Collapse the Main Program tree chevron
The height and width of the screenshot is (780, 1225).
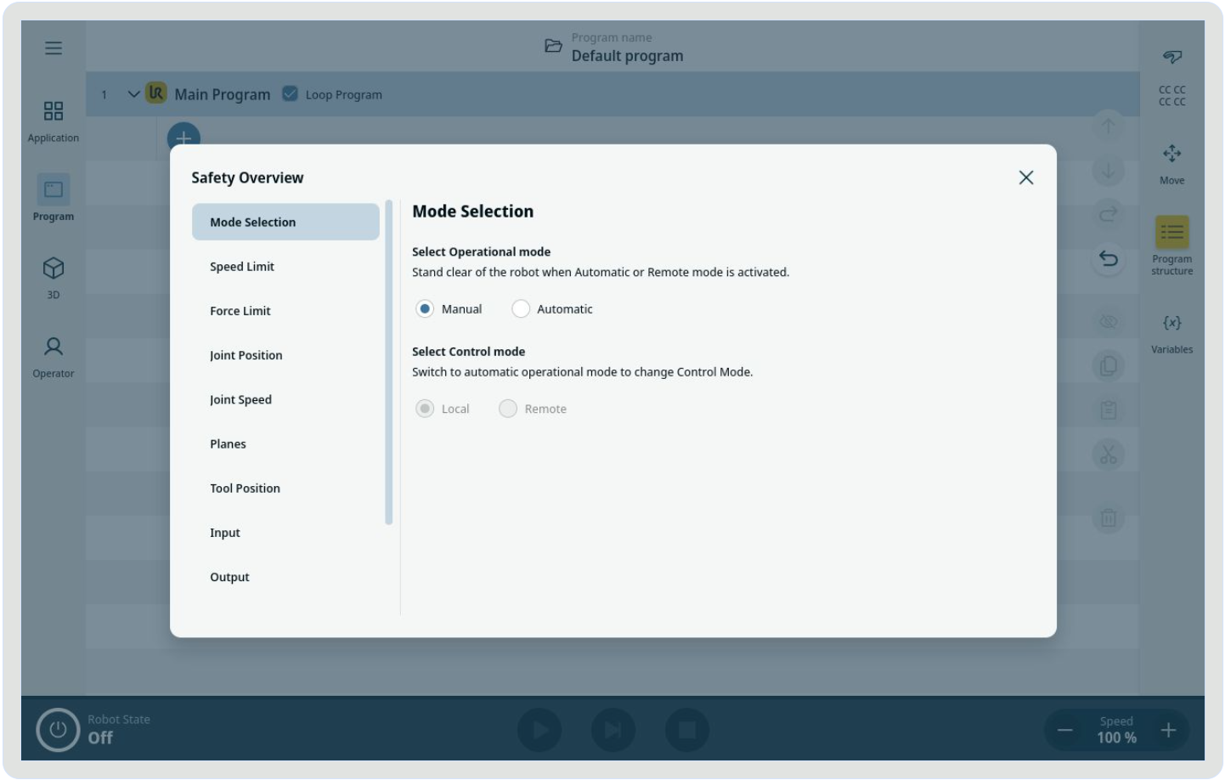133,94
